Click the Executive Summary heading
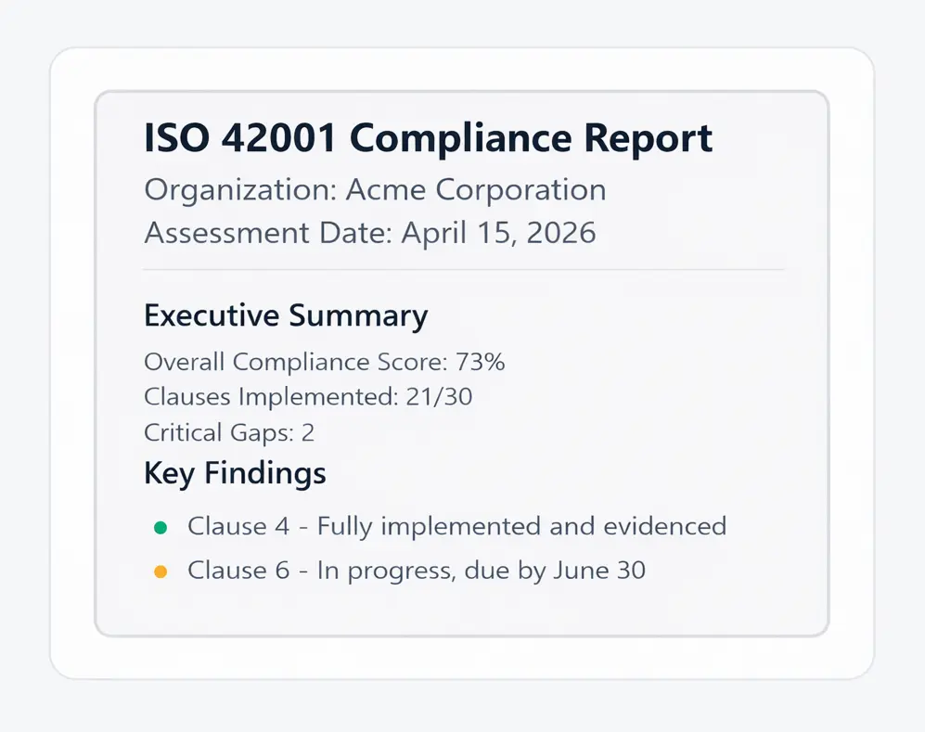The width and height of the screenshot is (925, 732). click(x=286, y=315)
